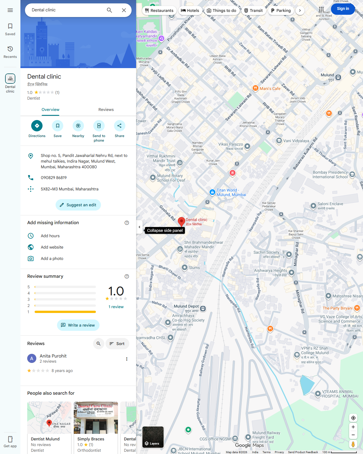This screenshot has width=363, height=454.
Task: Open the Sort reviews dropdown
Action: 117,344
